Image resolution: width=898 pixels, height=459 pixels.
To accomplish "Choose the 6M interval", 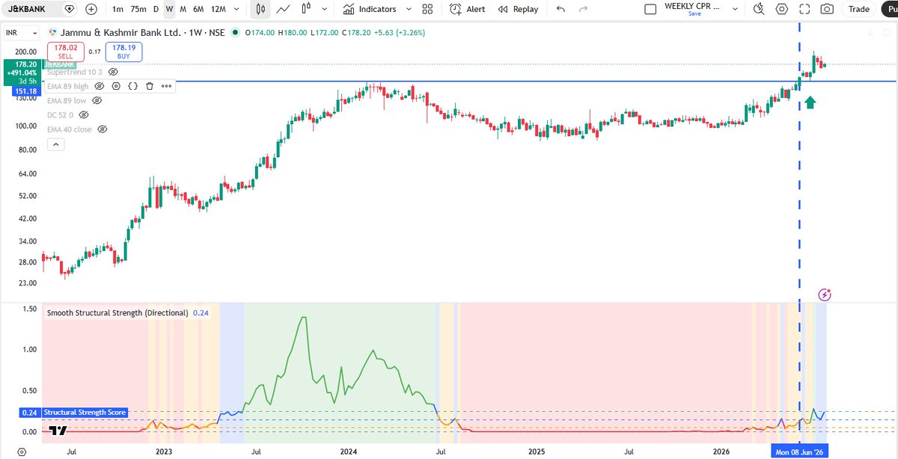I will (x=198, y=9).
